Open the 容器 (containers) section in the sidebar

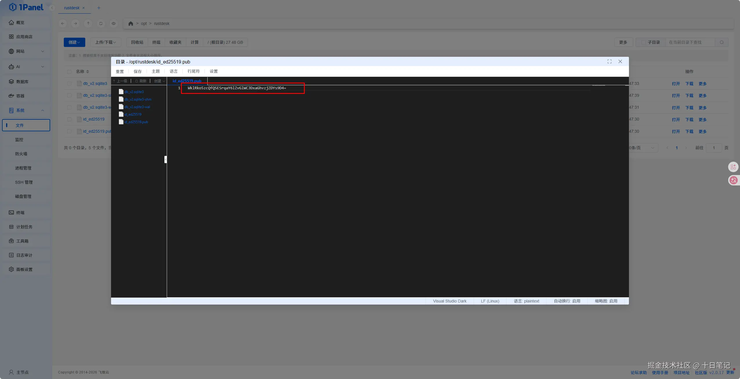pos(20,96)
